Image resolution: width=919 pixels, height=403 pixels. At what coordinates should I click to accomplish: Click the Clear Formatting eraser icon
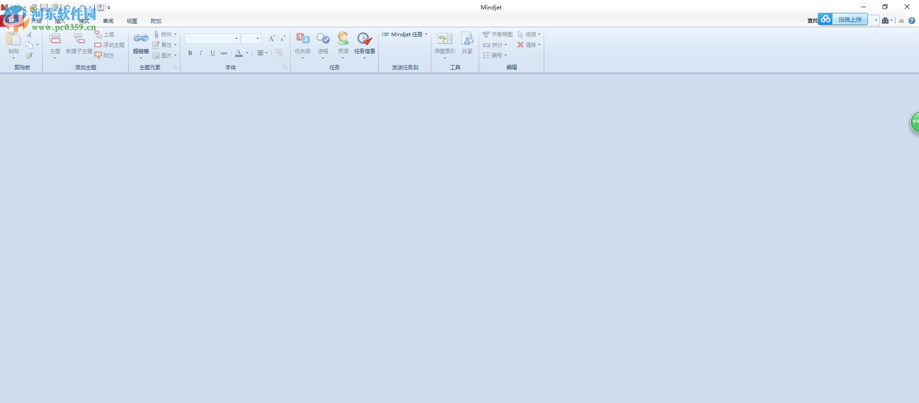pos(280,53)
